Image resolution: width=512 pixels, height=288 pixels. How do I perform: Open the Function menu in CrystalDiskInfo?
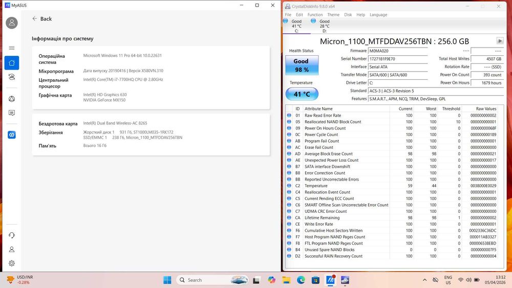coord(315,15)
